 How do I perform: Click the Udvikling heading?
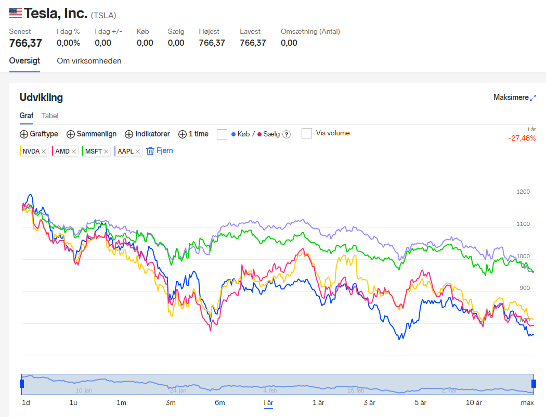[41, 97]
